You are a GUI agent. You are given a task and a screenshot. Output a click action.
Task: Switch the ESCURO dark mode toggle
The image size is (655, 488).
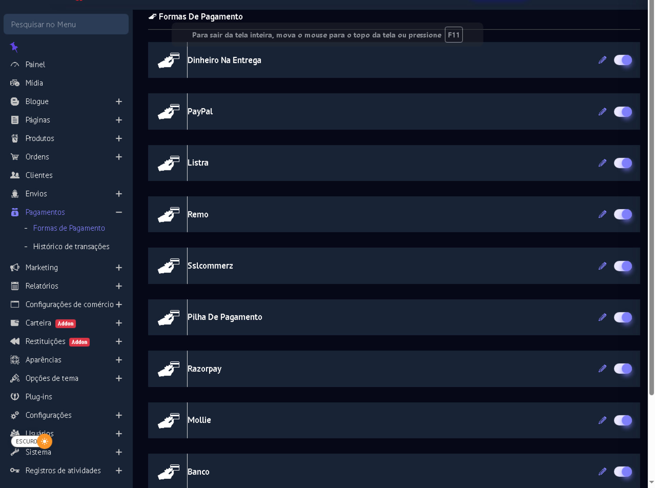(32, 441)
